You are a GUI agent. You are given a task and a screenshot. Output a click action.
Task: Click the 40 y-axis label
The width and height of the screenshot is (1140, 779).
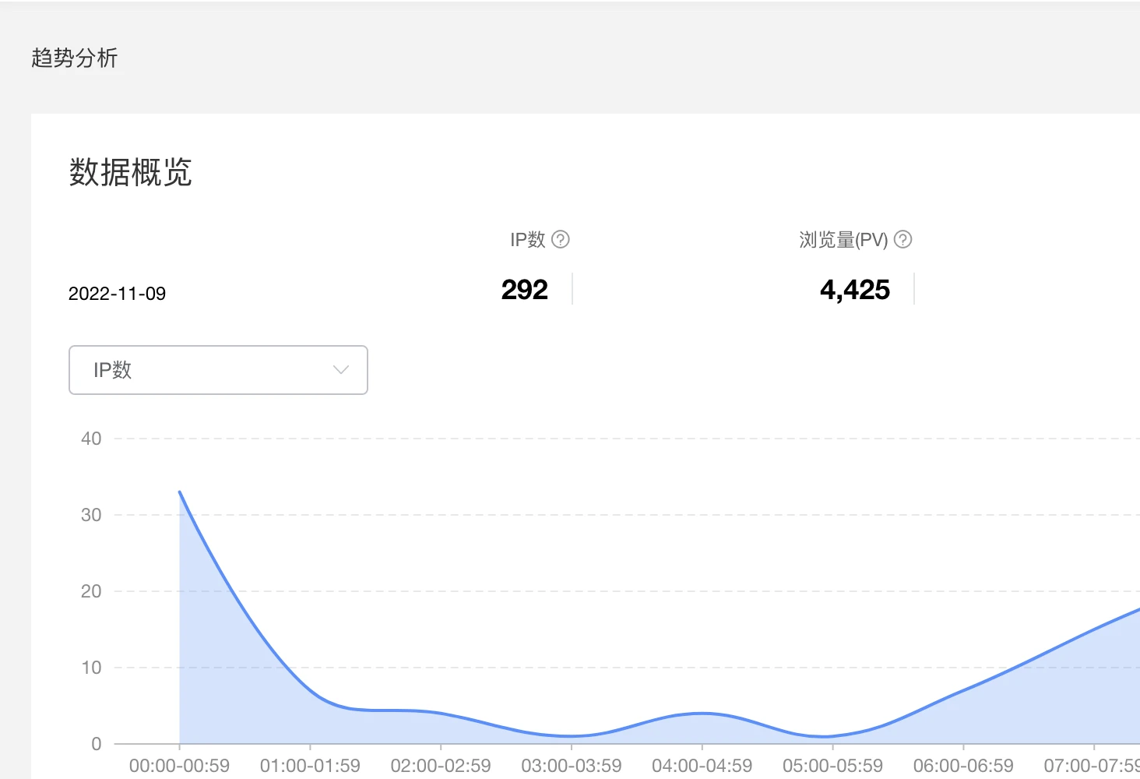(91, 439)
